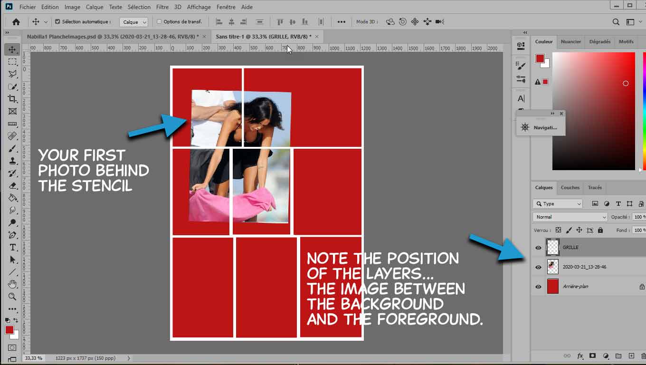Click inside the Couleur panel color field

(x=594, y=111)
